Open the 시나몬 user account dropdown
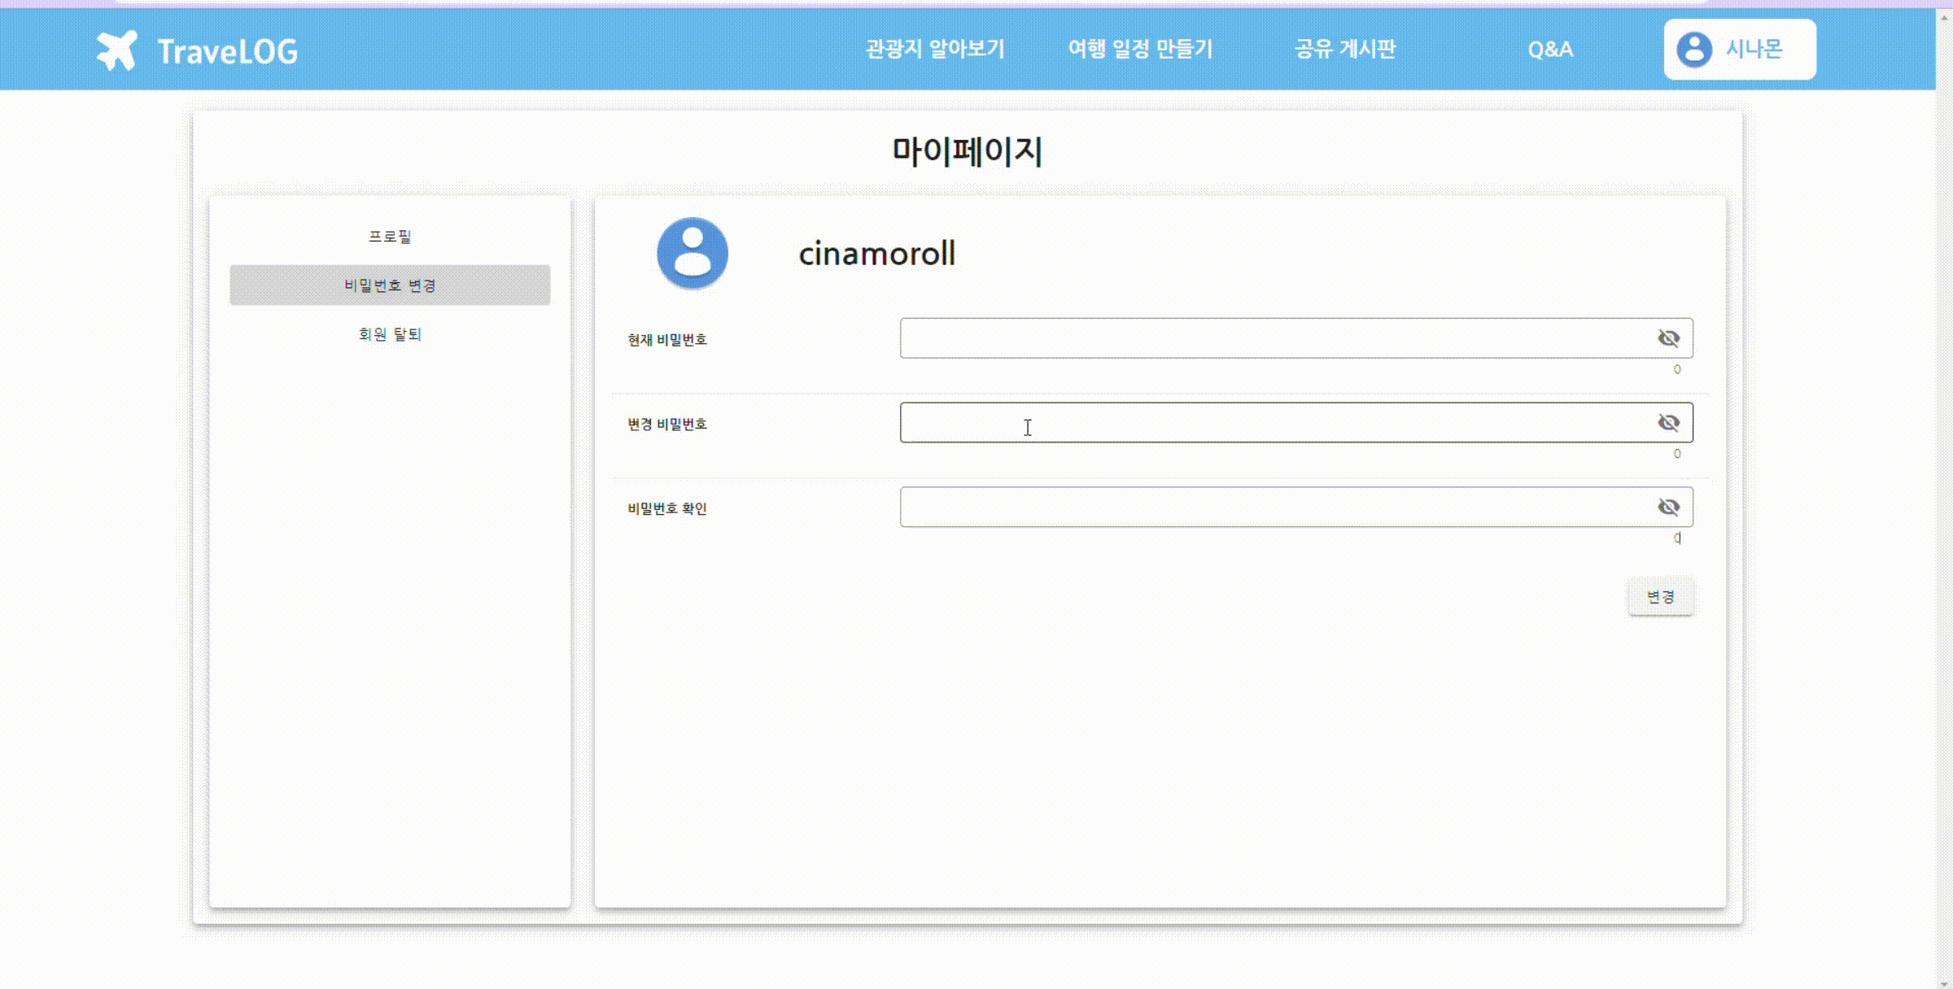The height and width of the screenshot is (989, 1953). (x=1754, y=50)
